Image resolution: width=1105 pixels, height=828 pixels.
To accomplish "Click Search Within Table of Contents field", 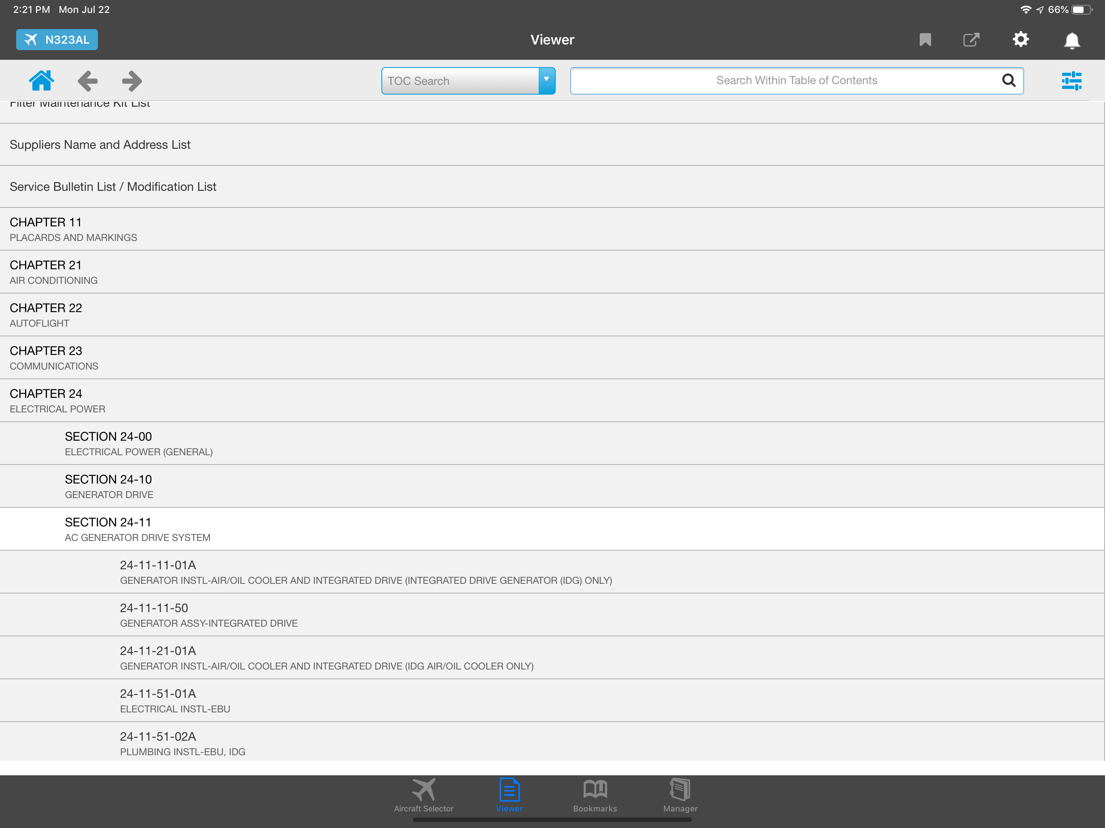I will [x=784, y=80].
